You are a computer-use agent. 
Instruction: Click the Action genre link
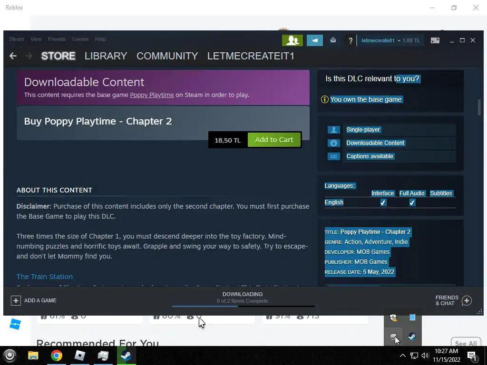pos(353,242)
